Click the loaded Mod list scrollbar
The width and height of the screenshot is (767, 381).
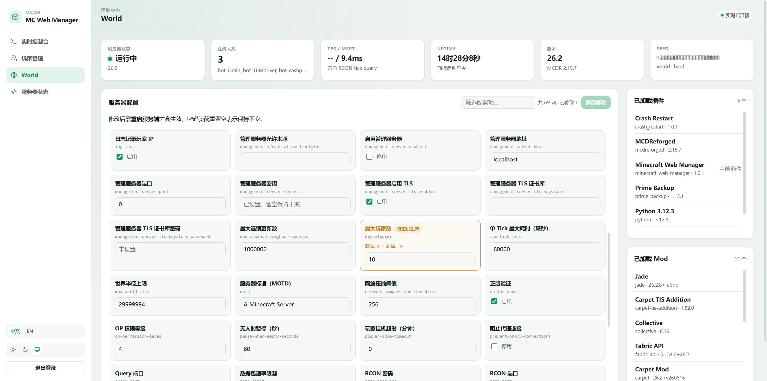tap(745, 296)
